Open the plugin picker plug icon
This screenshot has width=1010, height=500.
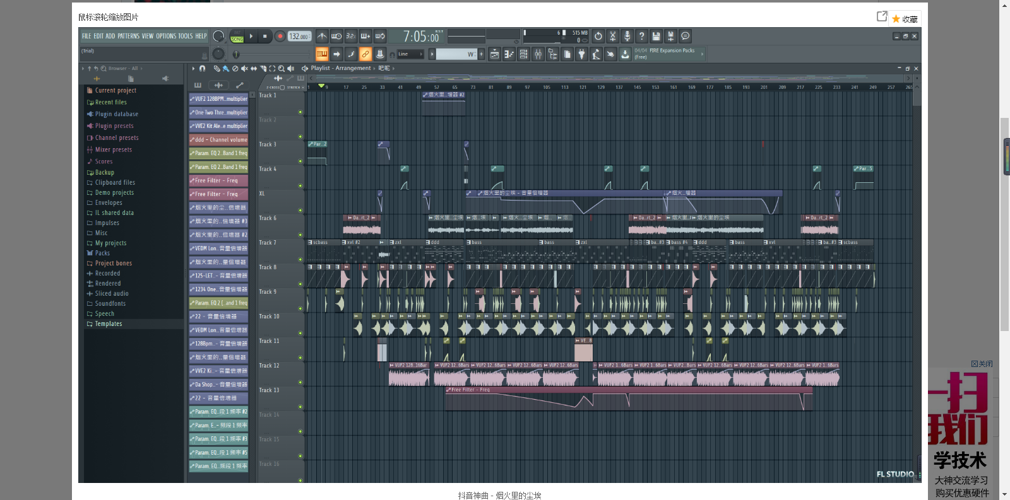click(x=581, y=55)
